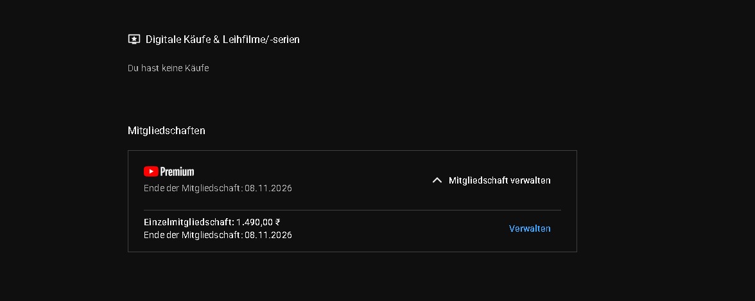The height and width of the screenshot is (301, 755).
Task: Click the divider line inside the membership card
Action: [352, 210]
